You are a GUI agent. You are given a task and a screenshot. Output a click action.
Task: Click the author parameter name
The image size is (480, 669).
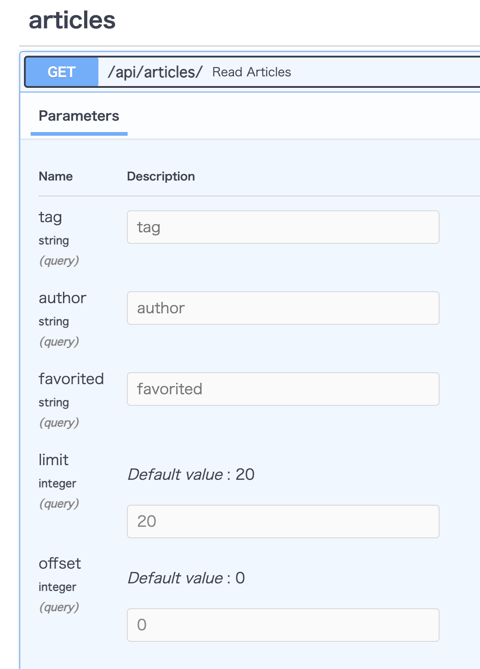[63, 298]
